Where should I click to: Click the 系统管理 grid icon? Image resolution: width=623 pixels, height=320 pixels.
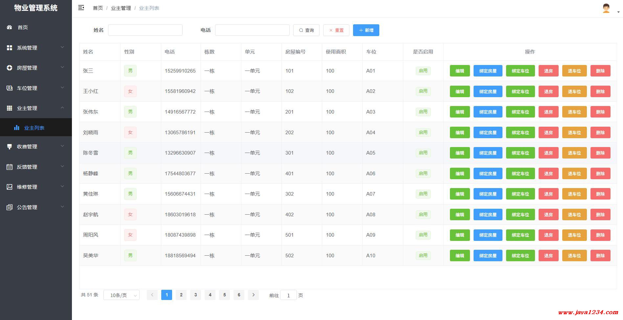10,48
